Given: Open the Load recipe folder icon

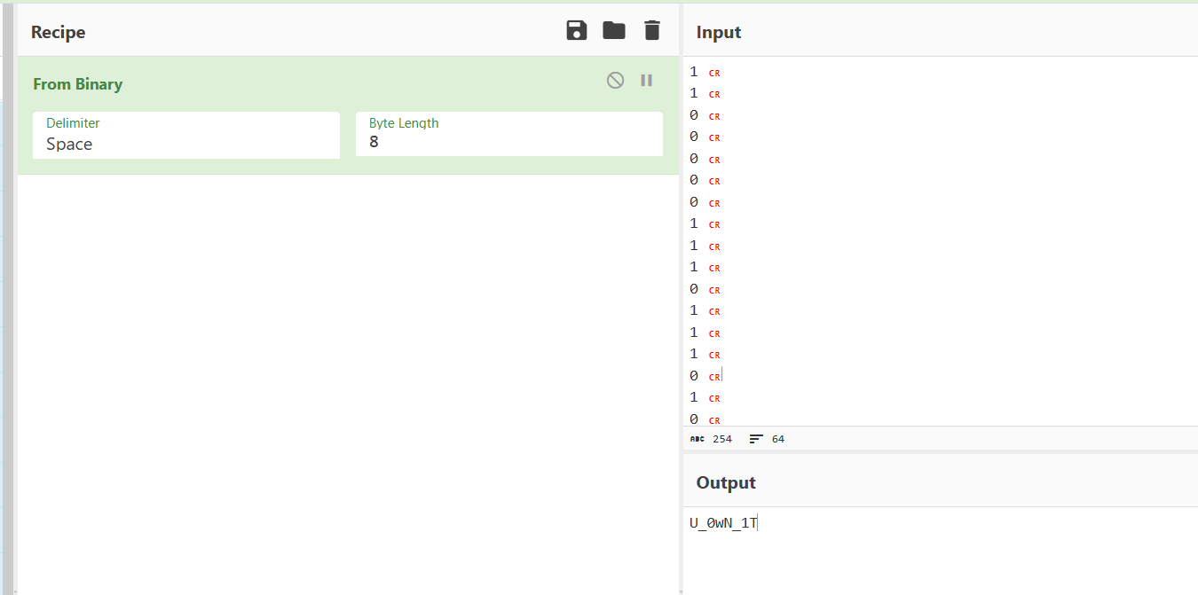Looking at the screenshot, I should (x=614, y=31).
